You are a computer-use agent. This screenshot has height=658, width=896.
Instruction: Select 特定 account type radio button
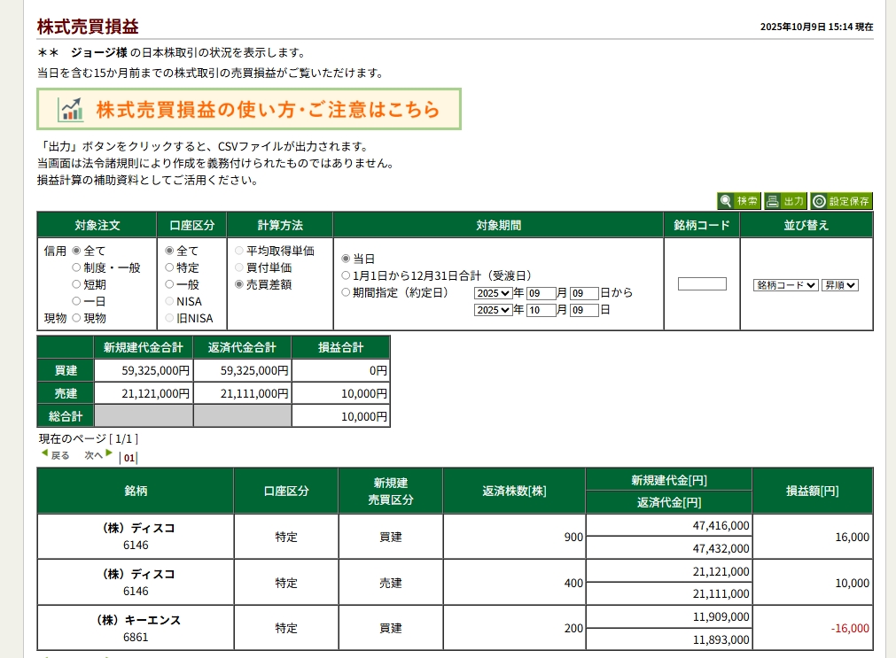169,267
